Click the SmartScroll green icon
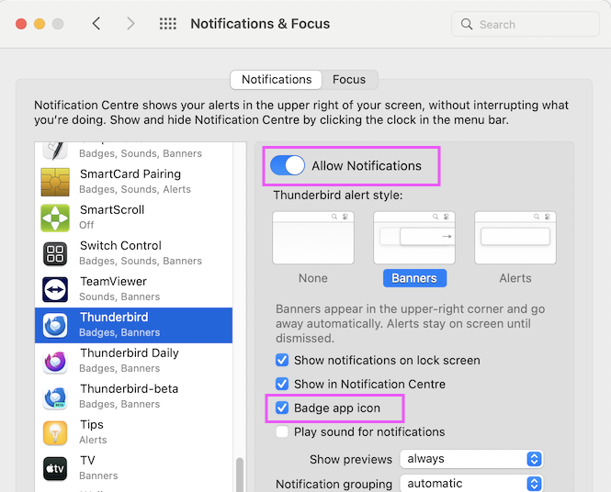Viewport: 611px width, 492px height. (x=55, y=218)
